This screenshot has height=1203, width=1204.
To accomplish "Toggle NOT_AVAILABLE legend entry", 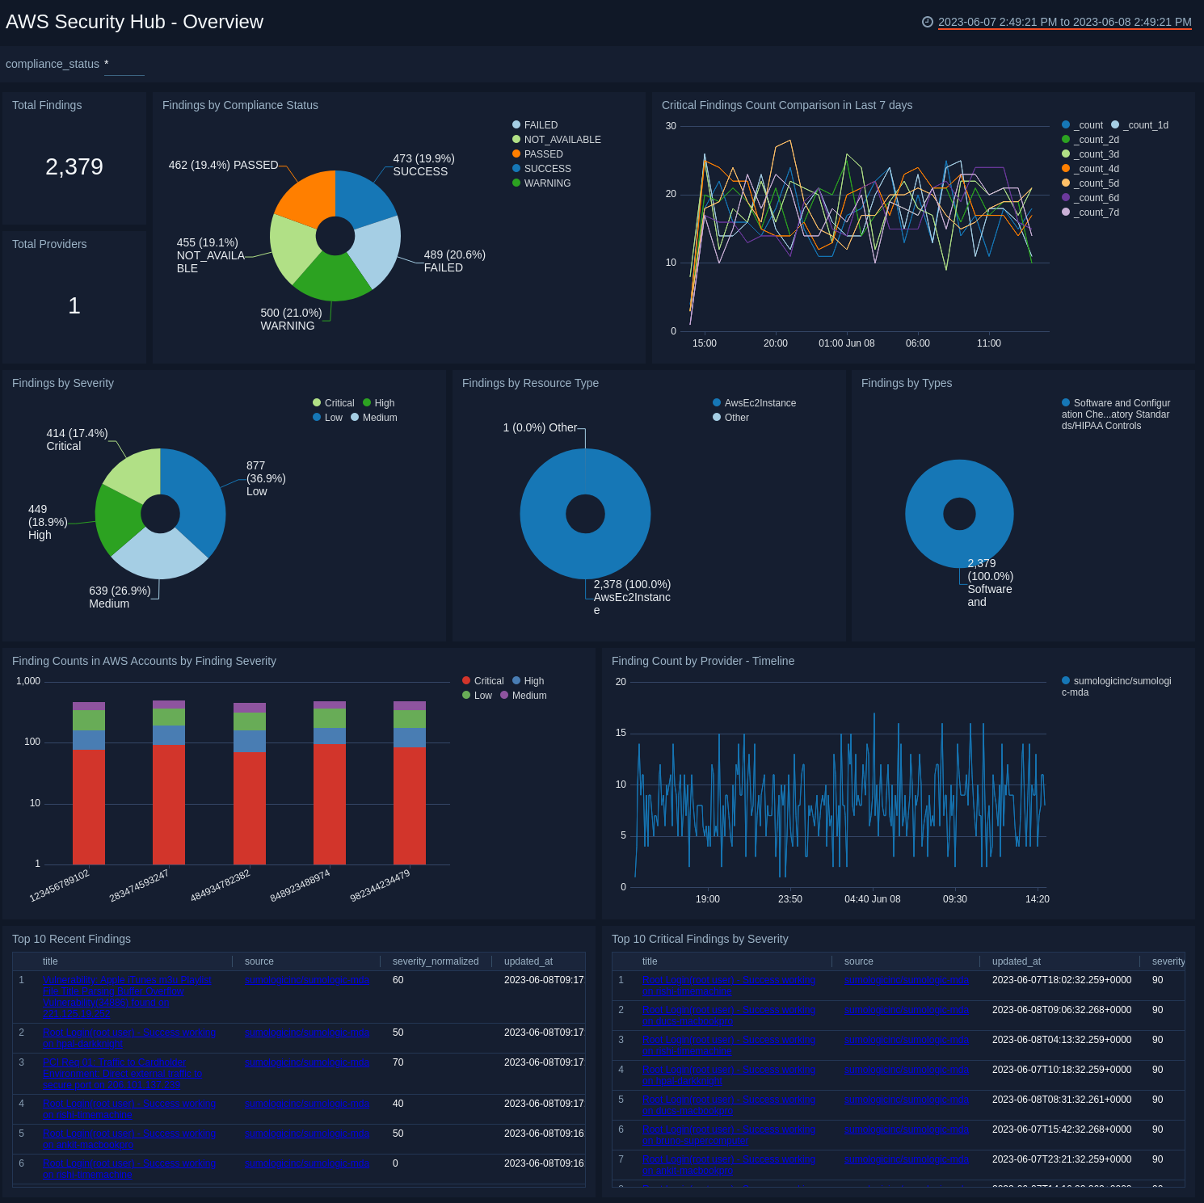I will click(x=557, y=140).
